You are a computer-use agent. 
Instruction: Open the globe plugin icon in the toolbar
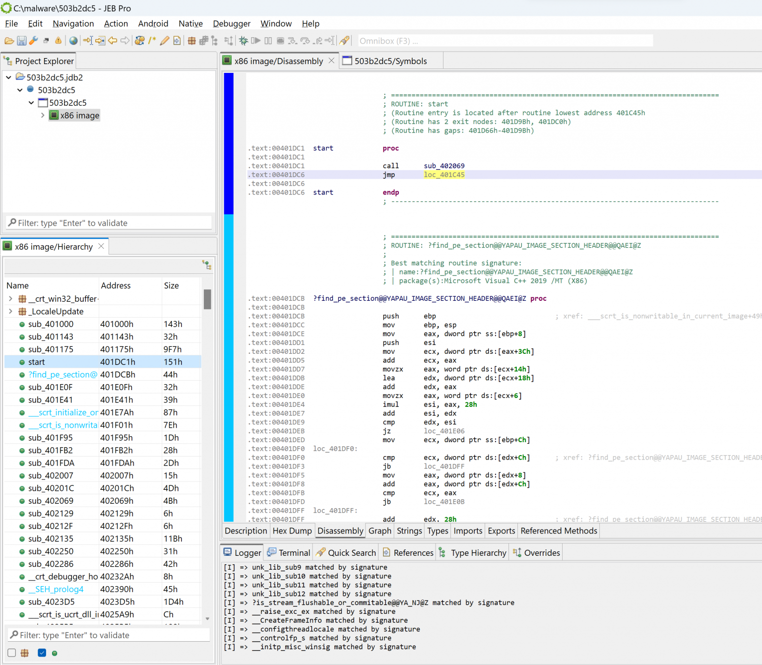click(x=73, y=41)
